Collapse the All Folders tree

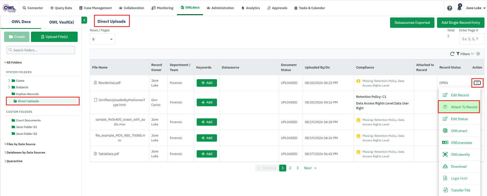coord(5,62)
